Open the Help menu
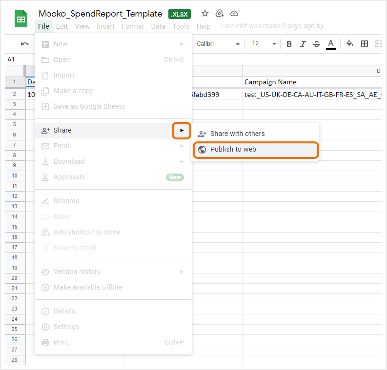The image size is (387, 370). click(204, 26)
